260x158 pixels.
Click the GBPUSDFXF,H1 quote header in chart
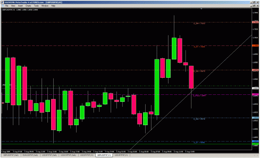(20, 10)
